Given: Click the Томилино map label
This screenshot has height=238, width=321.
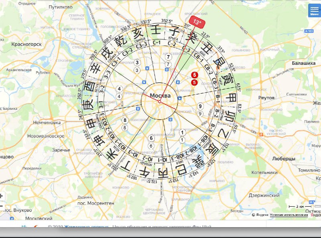Looking at the screenshot, I should click(x=309, y=170).
